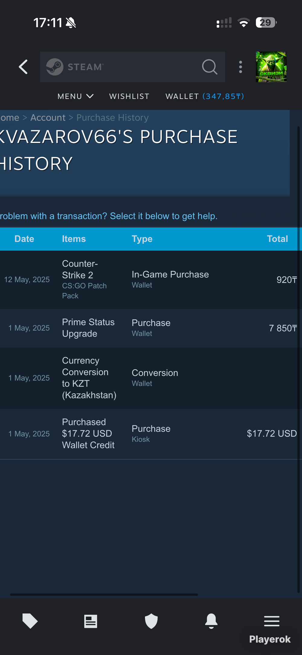Follow the Account breadcrumb link

48,118
